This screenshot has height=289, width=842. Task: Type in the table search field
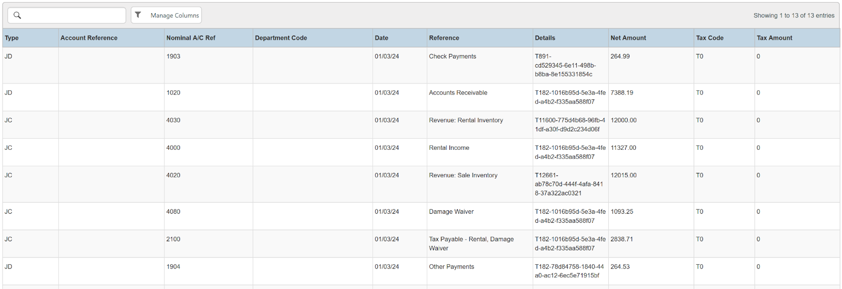tap(73, 15)
